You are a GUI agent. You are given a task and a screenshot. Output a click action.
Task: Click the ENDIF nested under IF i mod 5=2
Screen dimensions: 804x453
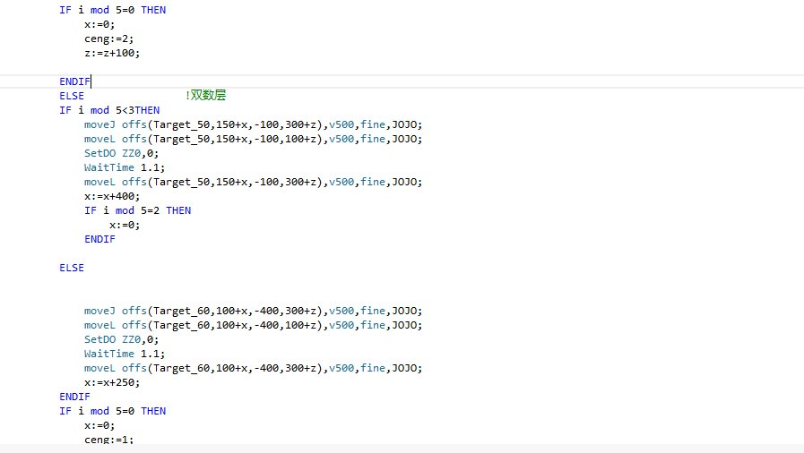coord(99,239)
